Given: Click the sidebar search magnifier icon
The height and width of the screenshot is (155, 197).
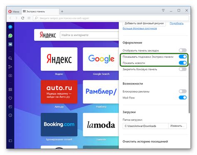Looking at the screenshot, I should coord(10,58).
